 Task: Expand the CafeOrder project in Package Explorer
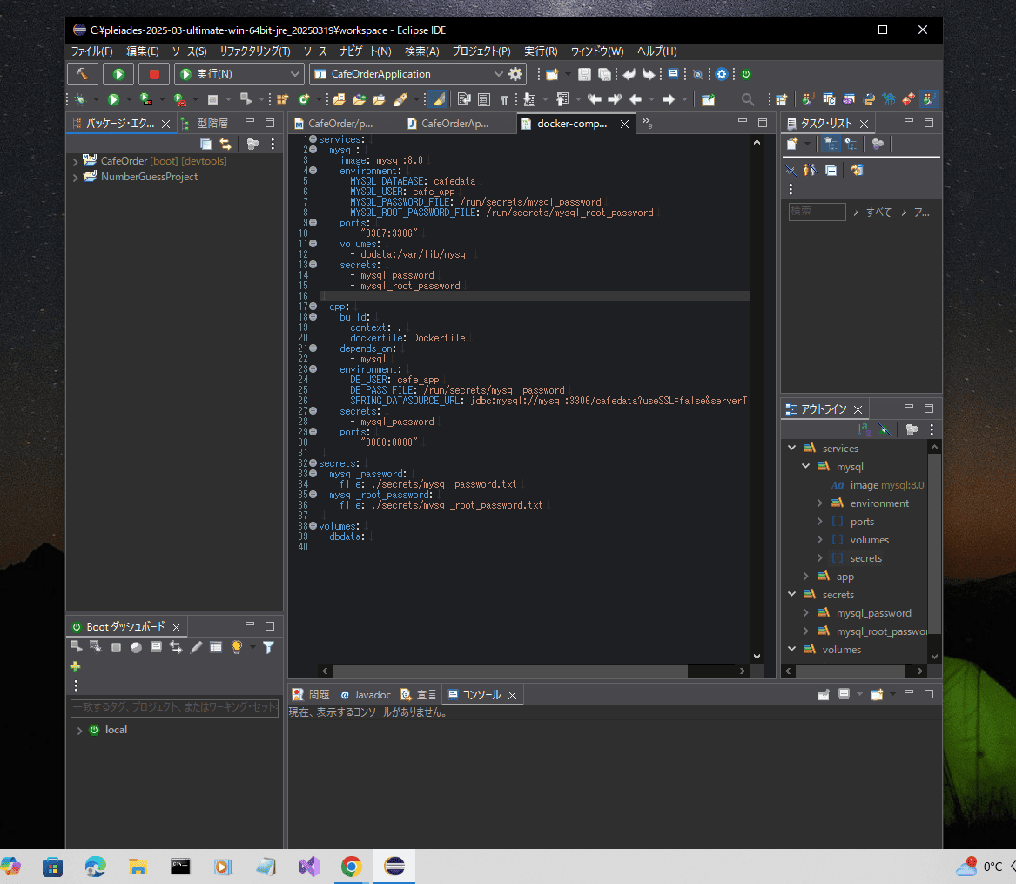[x=76, y=159]
